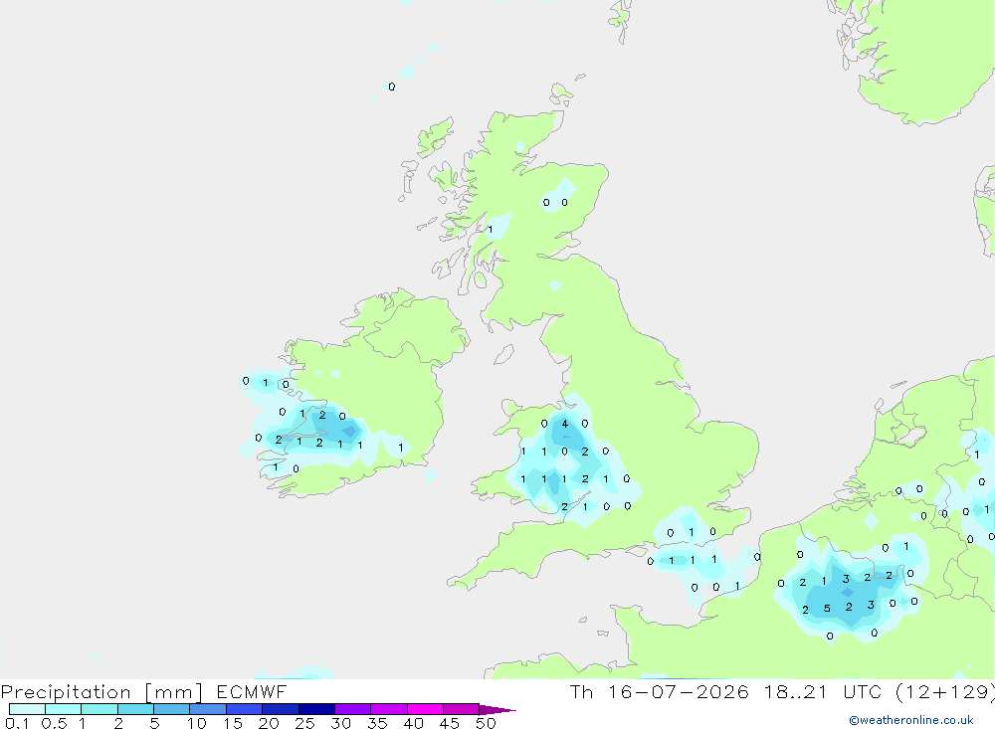
Task: Click the "4" precipitation value over Wales
Action: point(565,424)
